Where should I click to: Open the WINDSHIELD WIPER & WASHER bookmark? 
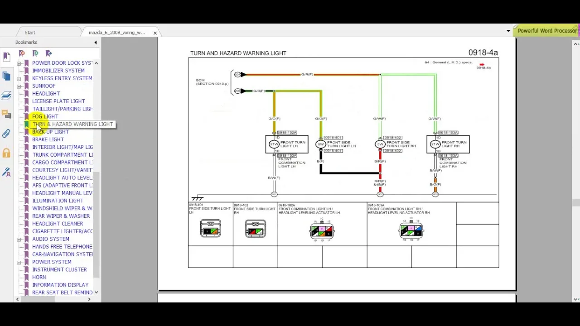point(62,208)
